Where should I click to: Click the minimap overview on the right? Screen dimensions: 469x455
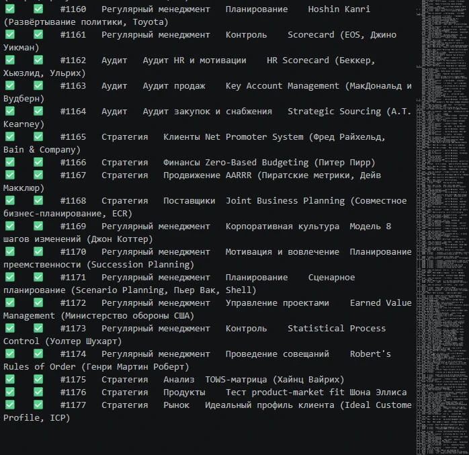[442, 227]
